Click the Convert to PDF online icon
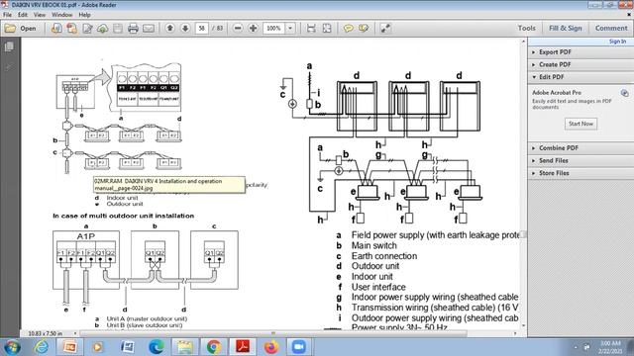 (x=56, y=29)
